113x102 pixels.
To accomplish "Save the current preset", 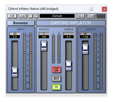I will pos(80,16).
